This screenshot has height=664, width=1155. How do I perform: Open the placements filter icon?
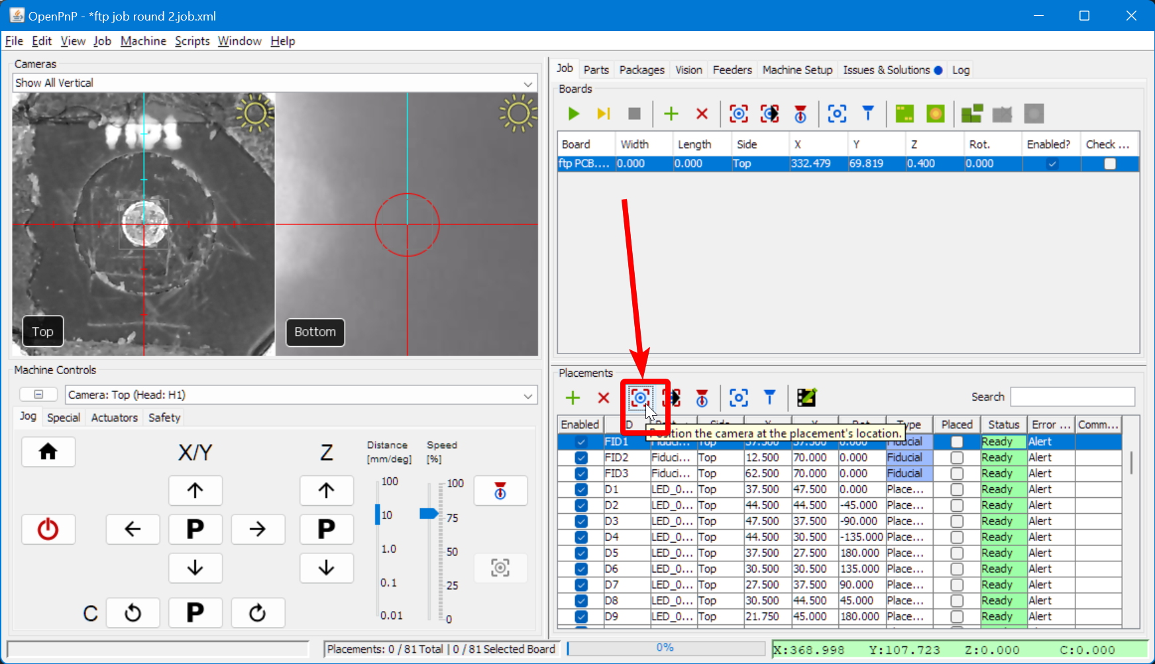click(769, 398)
